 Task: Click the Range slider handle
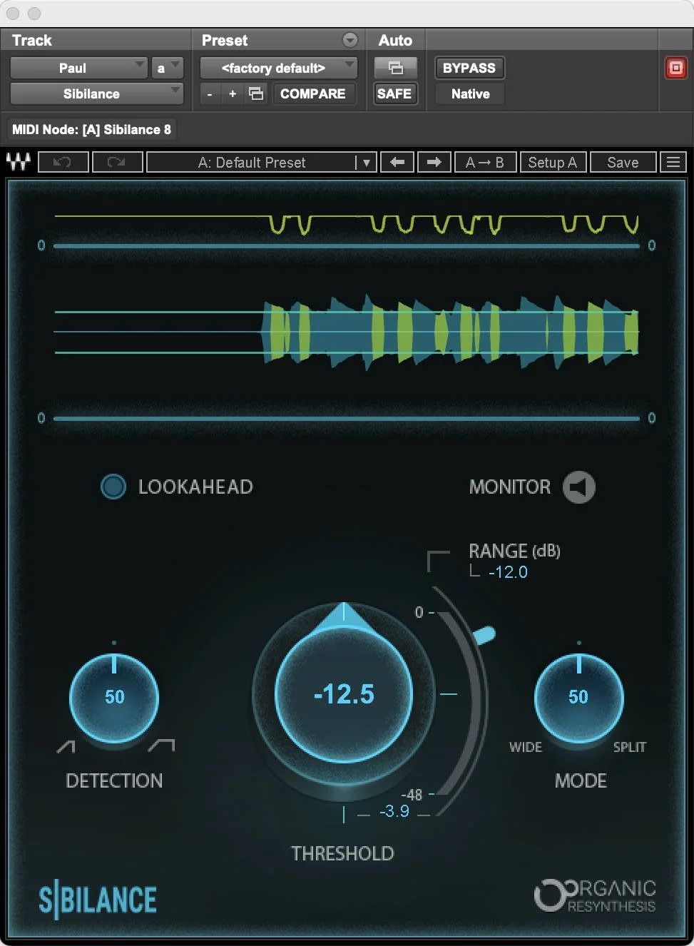pyautogui.click(x=484, y=635)
